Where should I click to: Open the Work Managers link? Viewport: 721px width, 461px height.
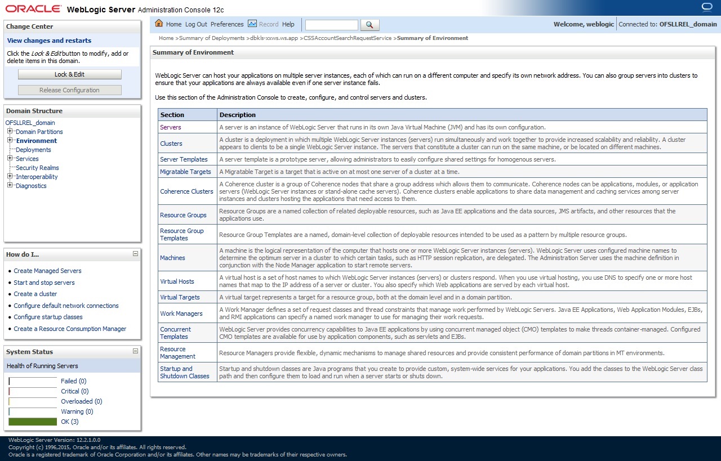point(181,314)
